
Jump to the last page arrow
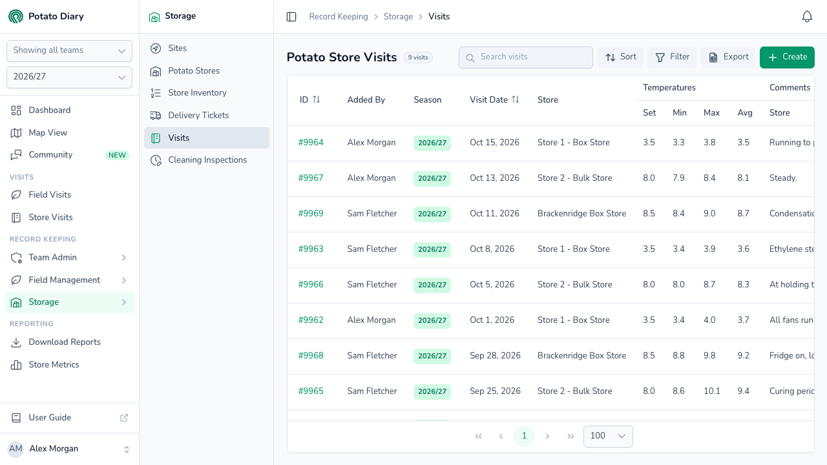571,436
